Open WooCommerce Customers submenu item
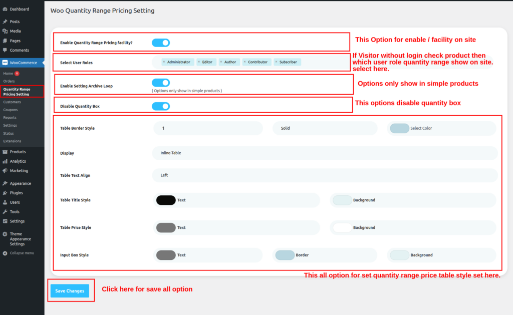Screen dimensions: 513x315 click(12, 102)
